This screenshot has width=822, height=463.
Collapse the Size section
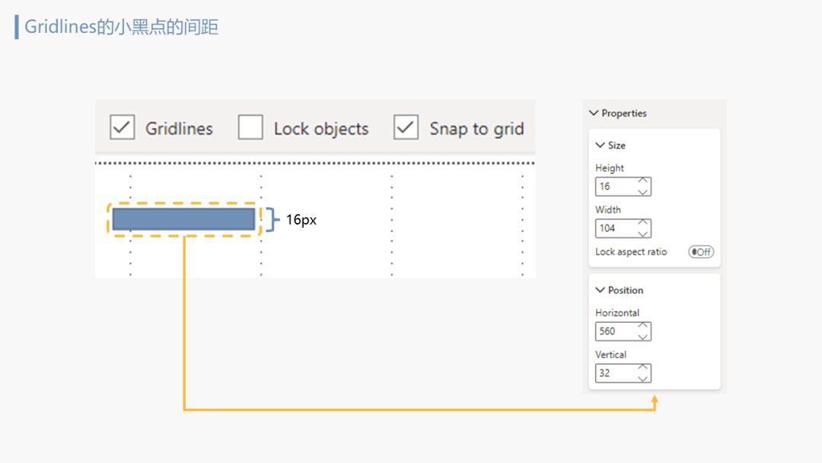(x=601, y=145)
